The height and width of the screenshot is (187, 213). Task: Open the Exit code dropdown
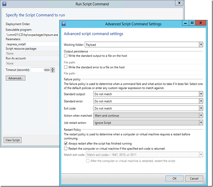point(201,108)
